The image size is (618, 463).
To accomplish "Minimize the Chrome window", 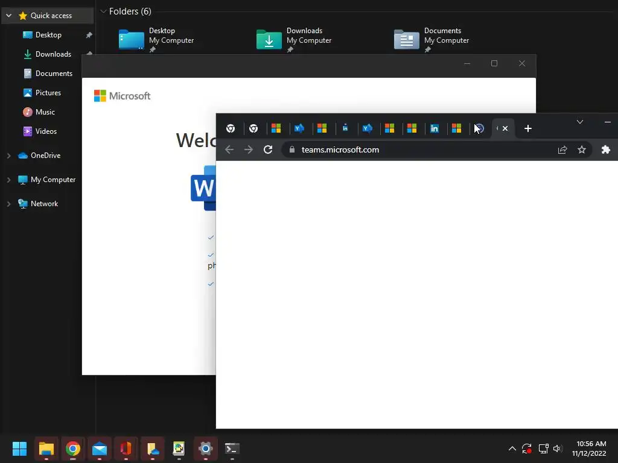I will coord(607,122).
